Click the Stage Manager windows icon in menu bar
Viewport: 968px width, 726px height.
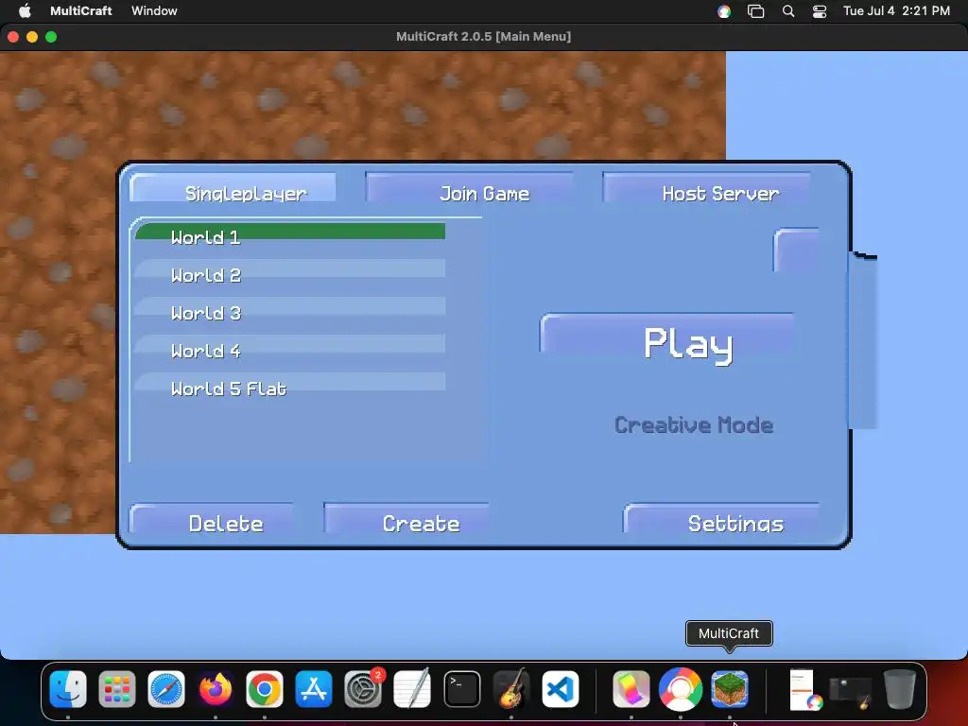tap(755, 11)
